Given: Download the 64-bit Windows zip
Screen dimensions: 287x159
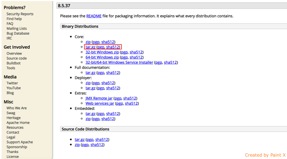Looking at the screenshot, I should point(102,57).
